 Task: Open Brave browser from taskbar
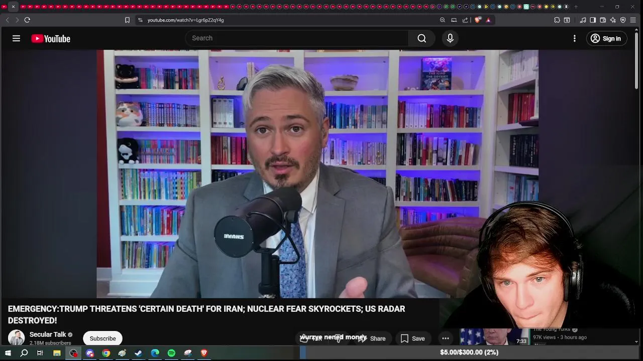[204, 353]
